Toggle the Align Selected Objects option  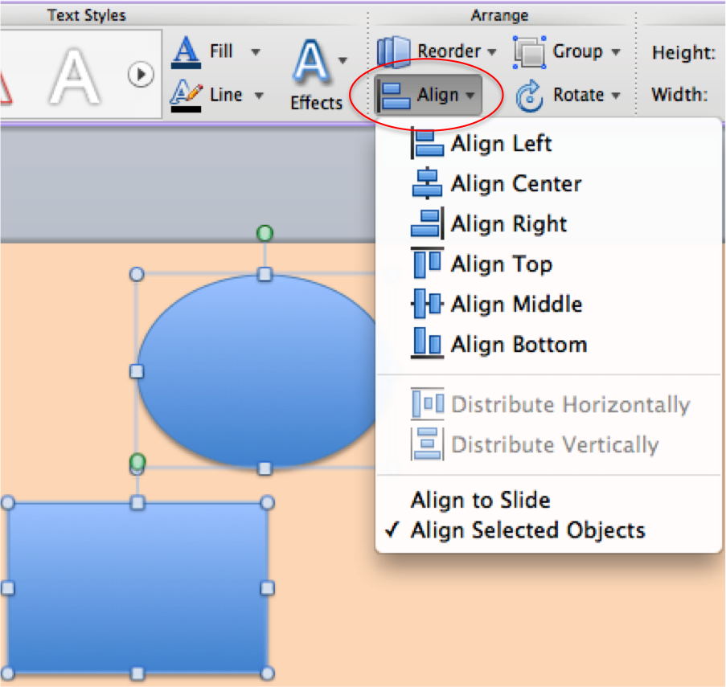(527, 530)
